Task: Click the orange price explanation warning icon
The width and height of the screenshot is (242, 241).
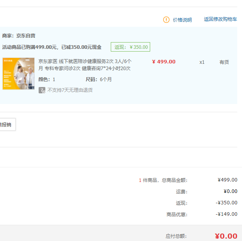Action: coord(166,20)
